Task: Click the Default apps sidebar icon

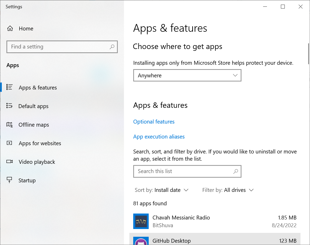Action: [x=10, y=106]
